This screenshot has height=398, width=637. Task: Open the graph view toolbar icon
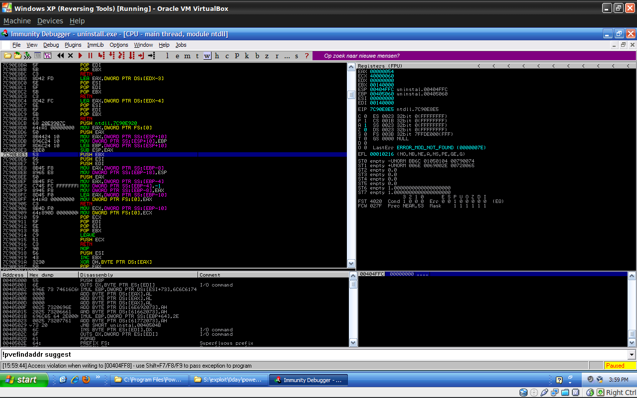(48, 56)
